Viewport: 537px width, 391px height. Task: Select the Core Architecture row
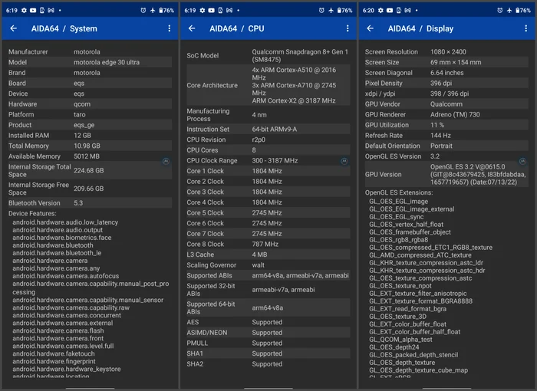[x=268, y=85]
